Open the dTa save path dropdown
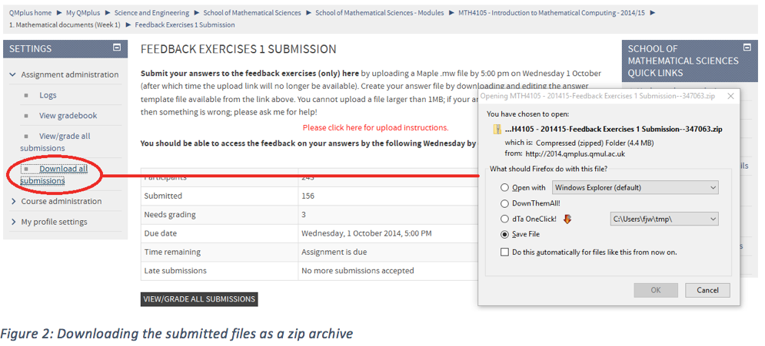765x346 pixels. [664, 219]
